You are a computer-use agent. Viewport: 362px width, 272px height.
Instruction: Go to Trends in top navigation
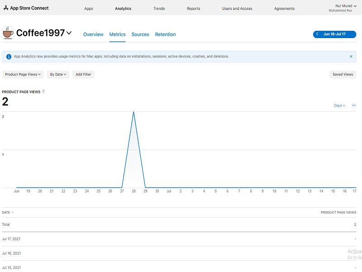tap(159, 9)
